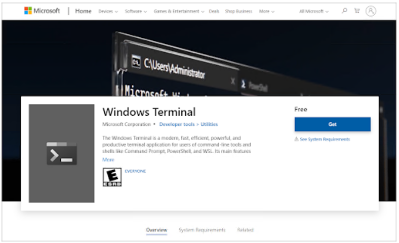Image resolution: width=399 pixels, height=243 pixels.
Task: Open the search magnifier icon
Action: (x=344, y=11)
